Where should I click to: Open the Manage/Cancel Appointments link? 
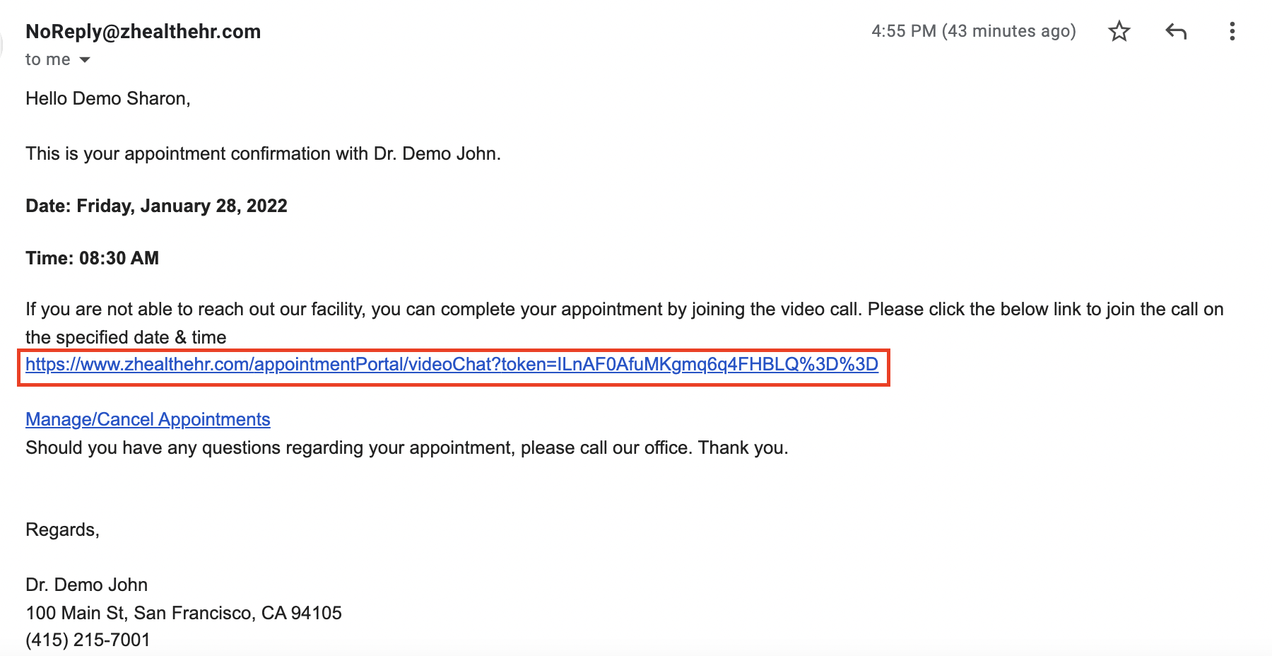[x=148, y=420]
